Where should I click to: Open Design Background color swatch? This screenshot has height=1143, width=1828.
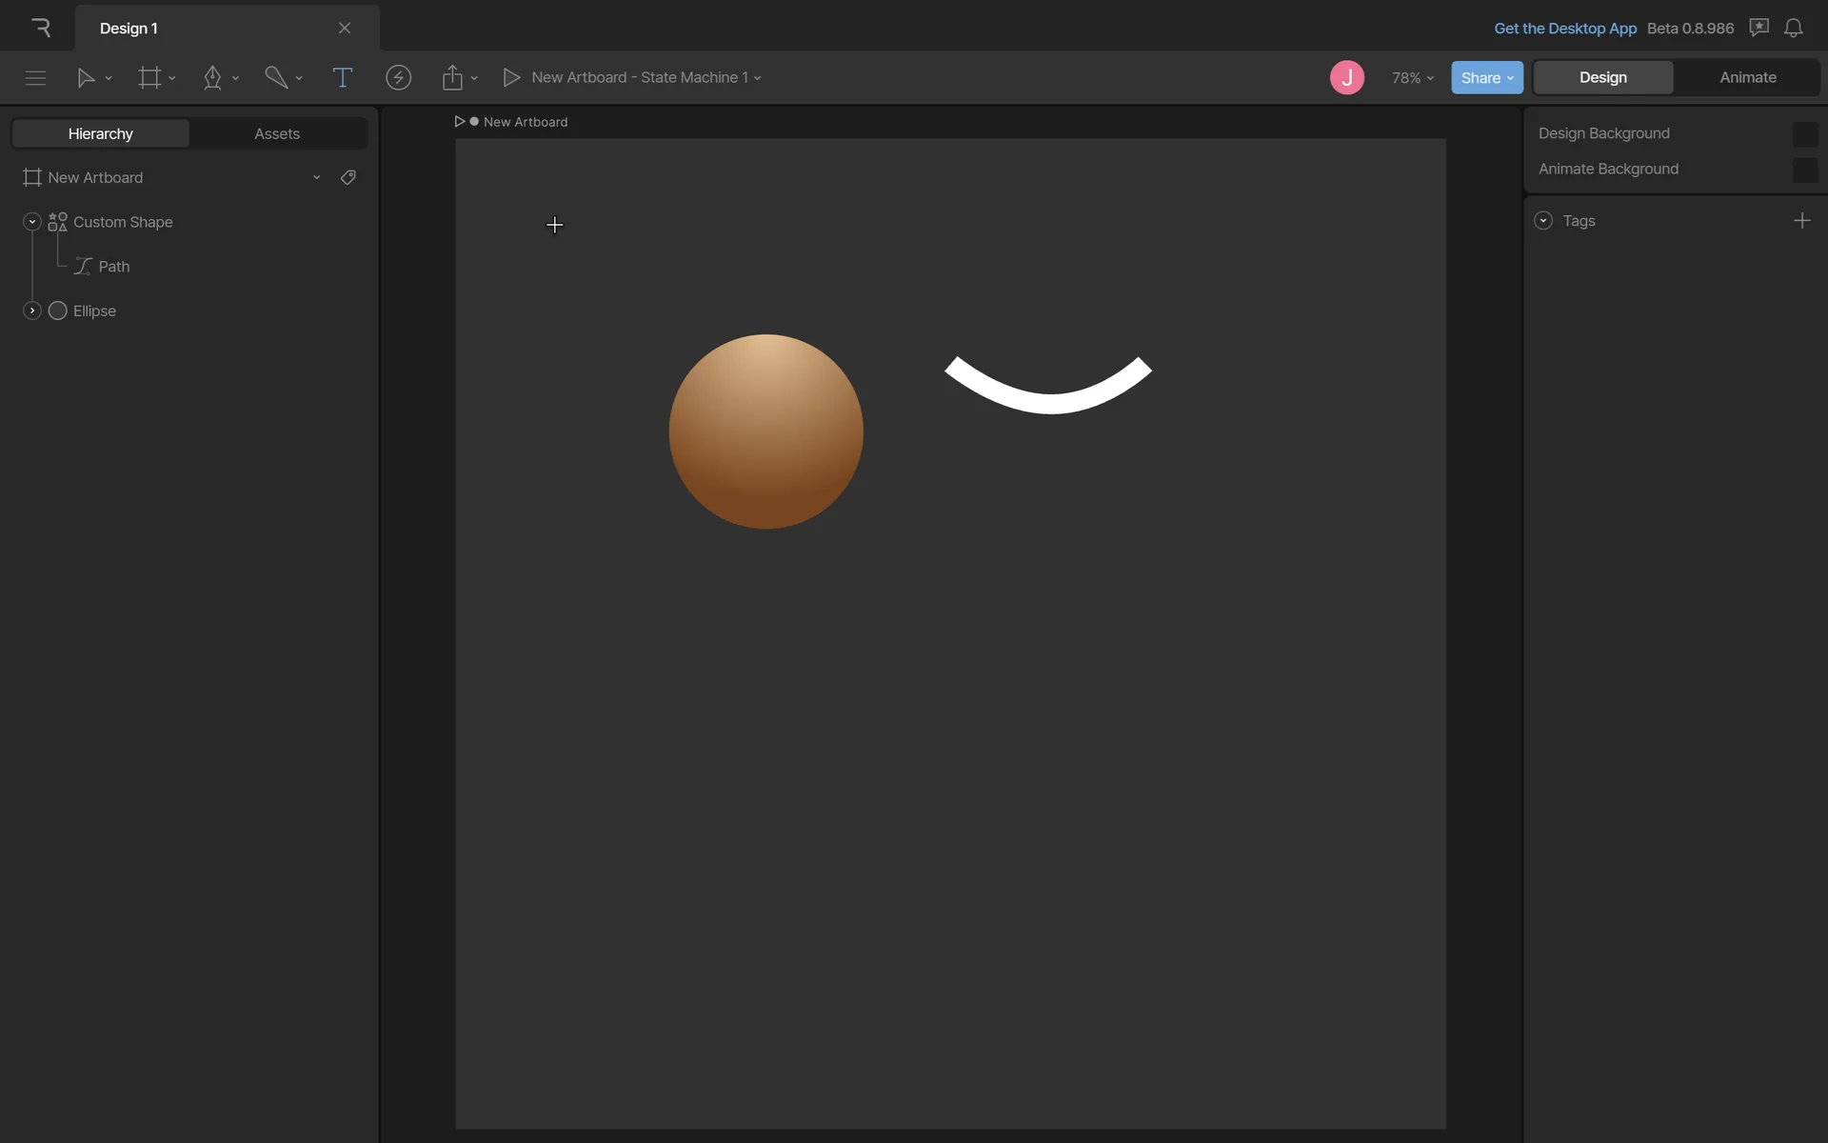point(1804,134)
